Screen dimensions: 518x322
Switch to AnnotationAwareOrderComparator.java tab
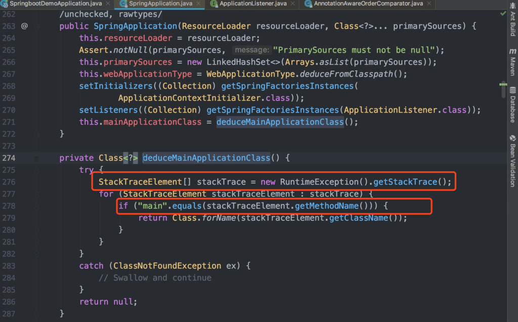click(368, 4)
